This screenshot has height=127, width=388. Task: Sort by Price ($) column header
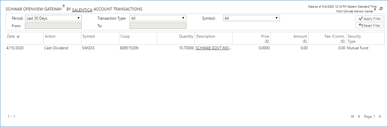[265, 39]
